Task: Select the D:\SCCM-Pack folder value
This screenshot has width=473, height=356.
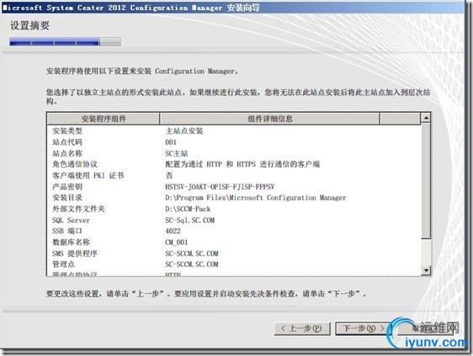Action: pos(188,209)
